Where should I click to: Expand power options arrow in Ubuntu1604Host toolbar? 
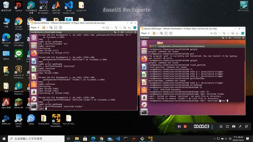coord(47,28)
